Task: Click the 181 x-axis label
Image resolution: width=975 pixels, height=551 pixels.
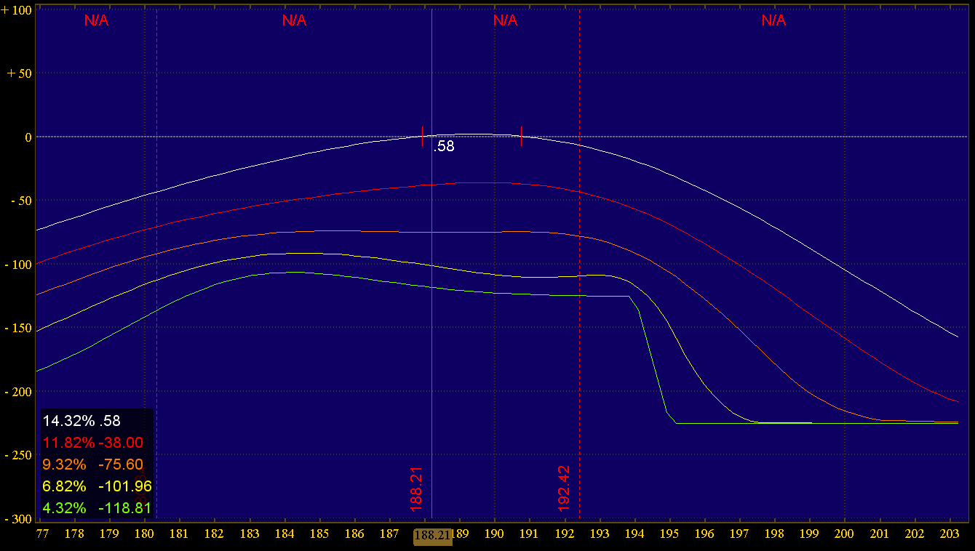Action: (179, 534)
